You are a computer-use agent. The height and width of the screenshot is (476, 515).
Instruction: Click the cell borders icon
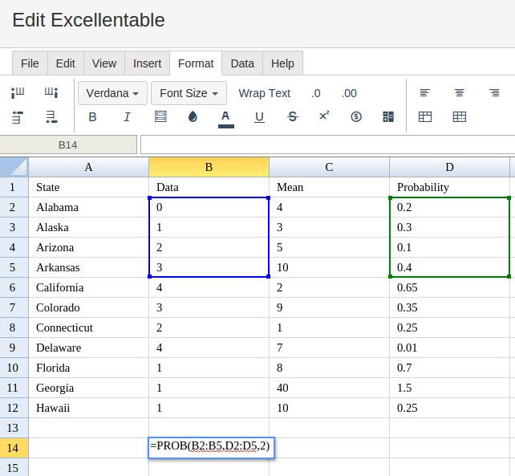click(x=160, y=117)
